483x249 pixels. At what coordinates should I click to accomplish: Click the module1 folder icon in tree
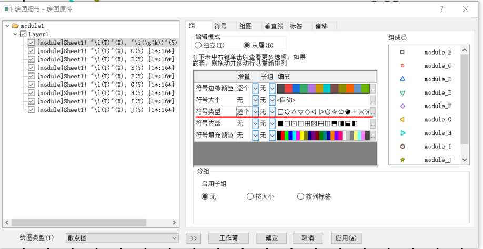[x=15, y=26]
